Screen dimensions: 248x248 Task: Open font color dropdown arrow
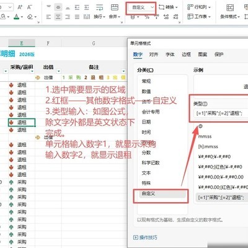[22, 17]
